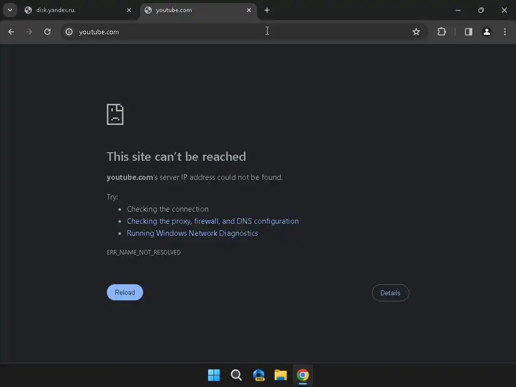Open the tab search dropdown arrow
Screen dimensions: 516x387
coord(10,10)
